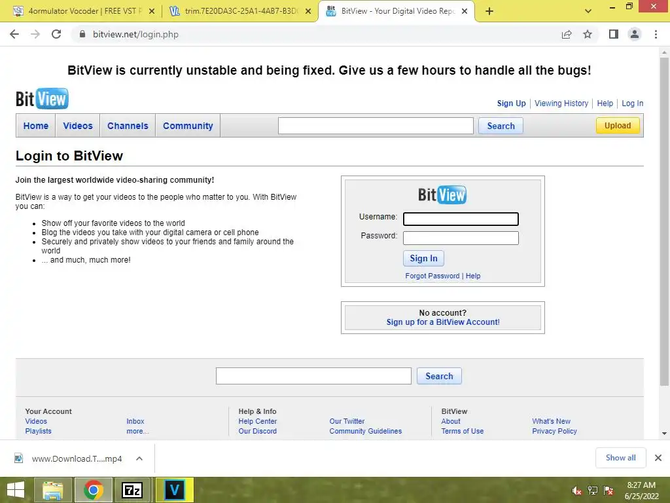Open the Help link in header
670x503 pixels.
pos(605,103)
